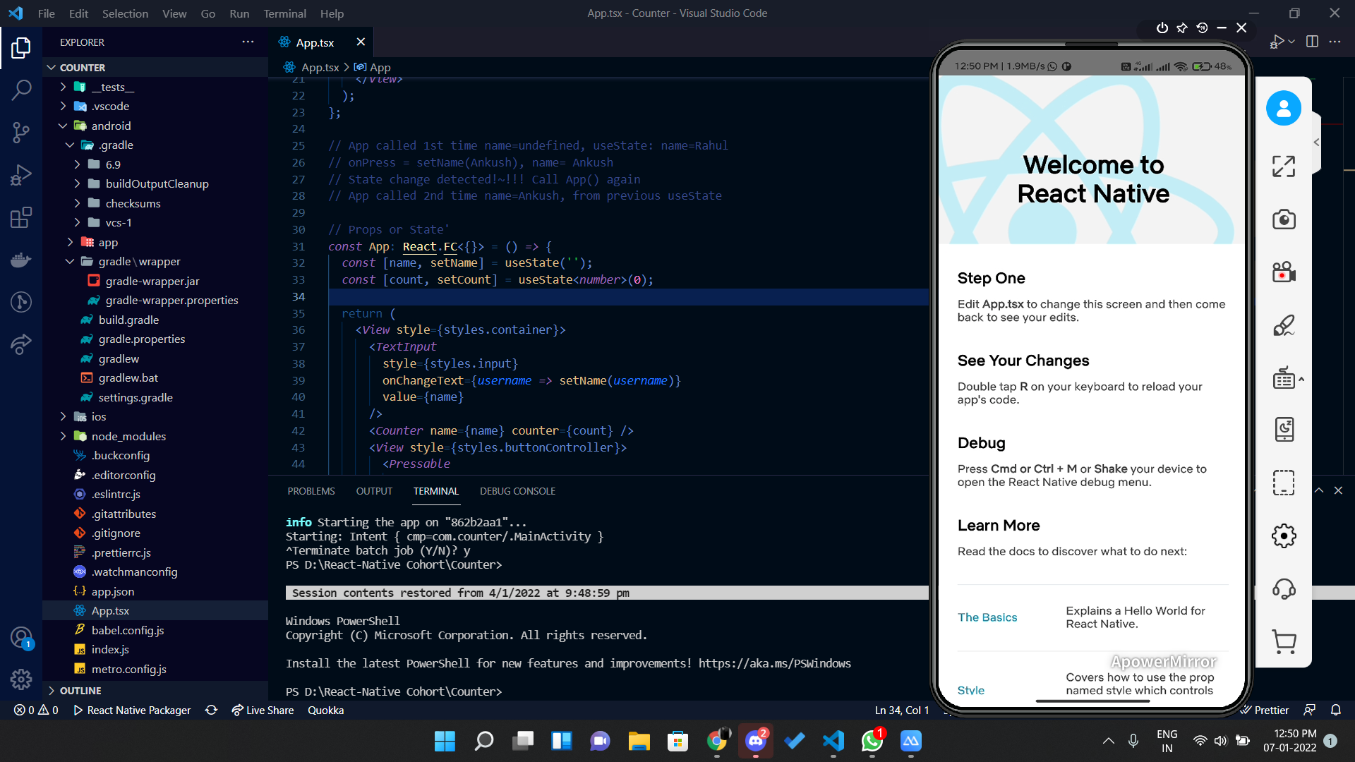Open Chrome from the taskbar
The height and width of the screenshot is (762, 1355).
point(717,741)
